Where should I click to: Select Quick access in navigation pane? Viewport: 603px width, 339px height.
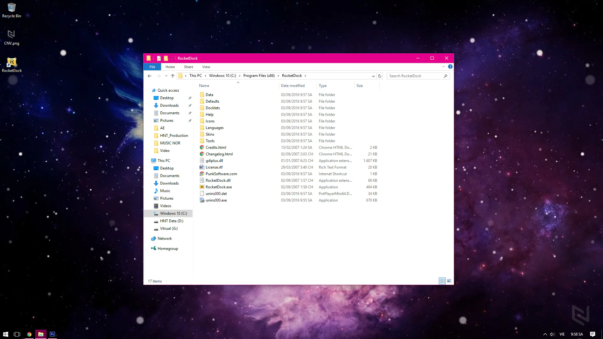pyautogui.click(x=168, y=90)
